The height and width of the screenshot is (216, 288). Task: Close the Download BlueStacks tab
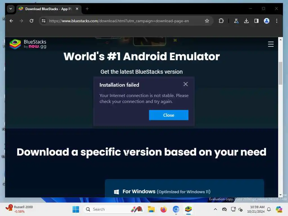click(x=77, y=9)
